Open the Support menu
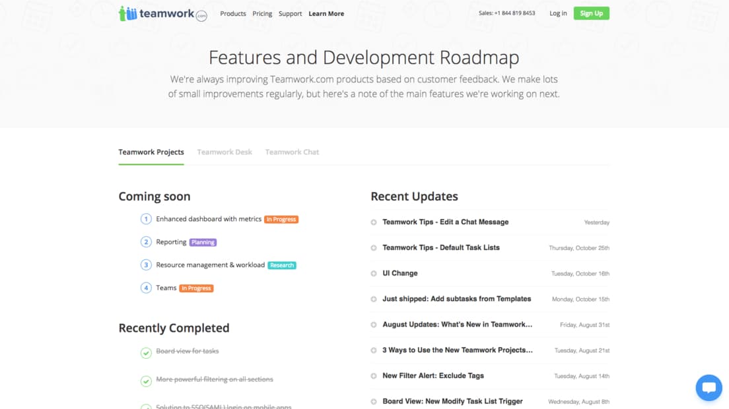The width and height of the screenshot is (729, 409). click(x=290, y=13)
